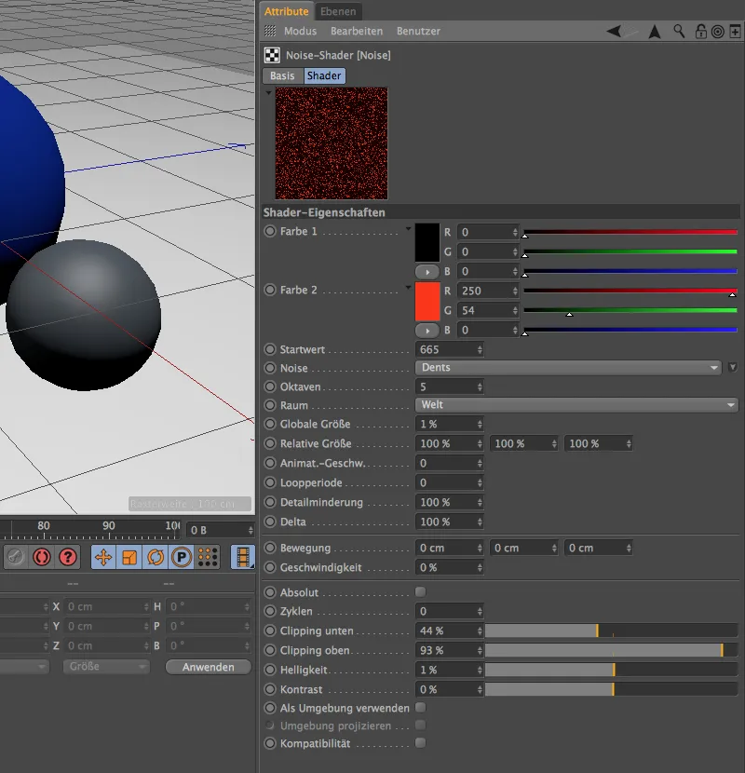
Task: Enable the Kompatibilität checkbox
Action: (421, 742)
